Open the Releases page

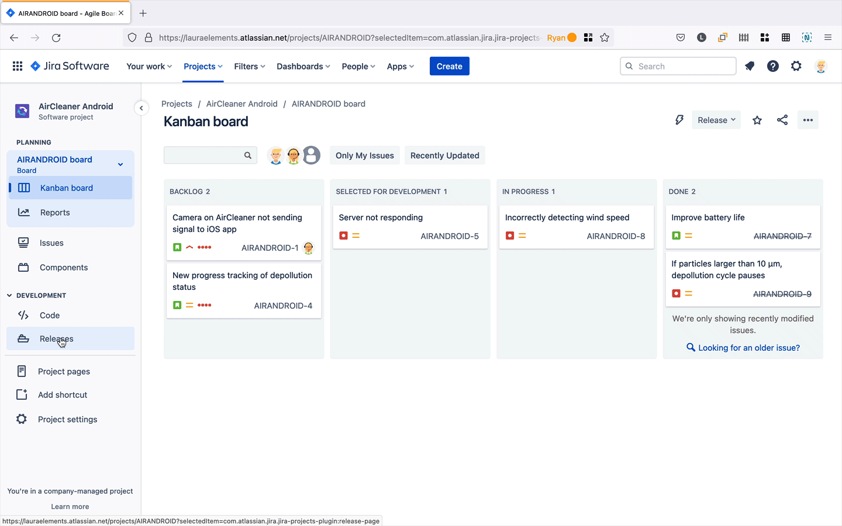click(56, 338)
